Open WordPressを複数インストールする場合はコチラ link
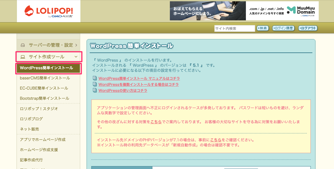 click(139, 84)
